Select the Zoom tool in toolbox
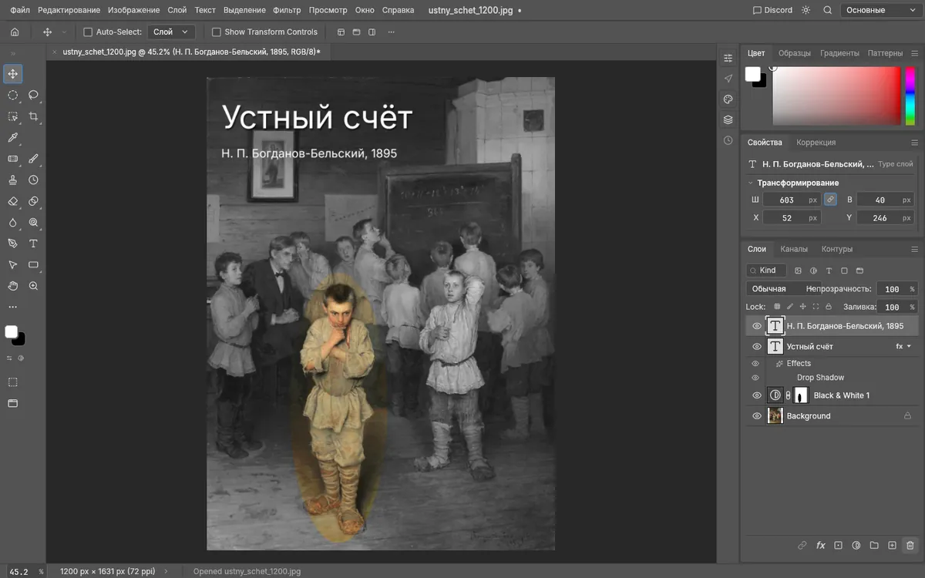925x578 pixels. click(33, 286)
